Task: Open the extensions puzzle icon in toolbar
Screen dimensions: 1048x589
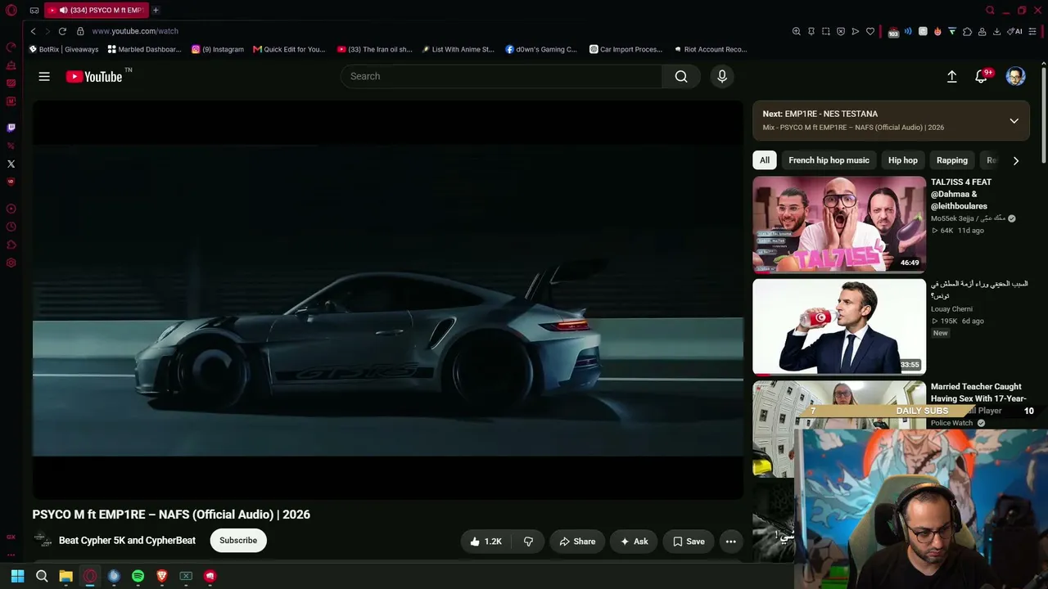Action: (x=967, y=31)
